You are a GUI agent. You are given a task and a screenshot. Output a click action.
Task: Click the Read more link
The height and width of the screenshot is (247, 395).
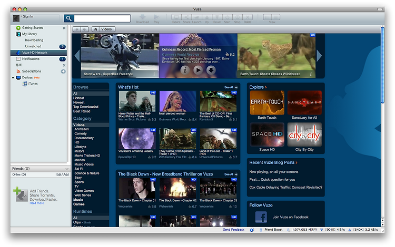pyautogui.click(x=37, y=203)
